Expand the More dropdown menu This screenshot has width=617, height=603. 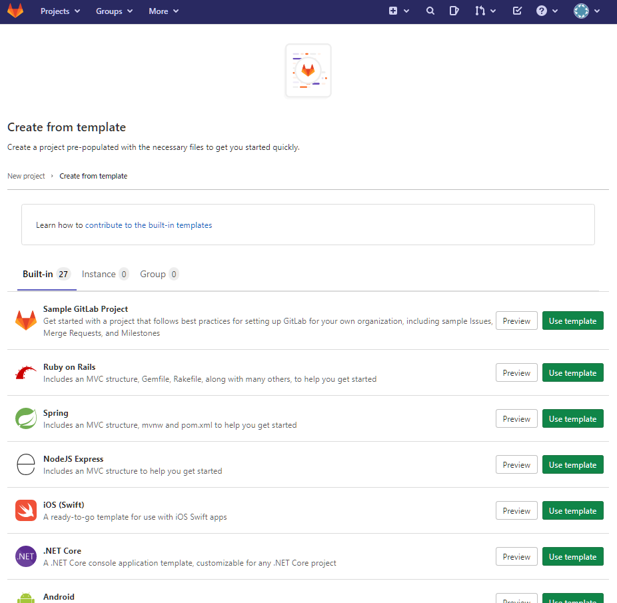coord(164,11)
